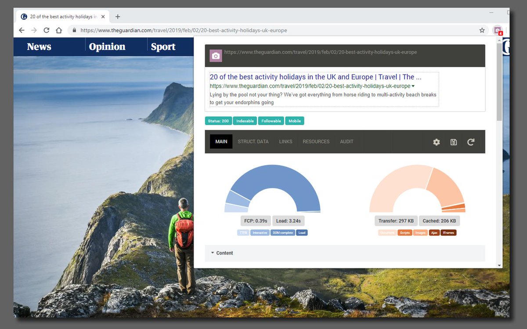The height and width of the screenshot is (329, 527).
Task: Bookmark the page with the star icon
Action: click(482, 30)
